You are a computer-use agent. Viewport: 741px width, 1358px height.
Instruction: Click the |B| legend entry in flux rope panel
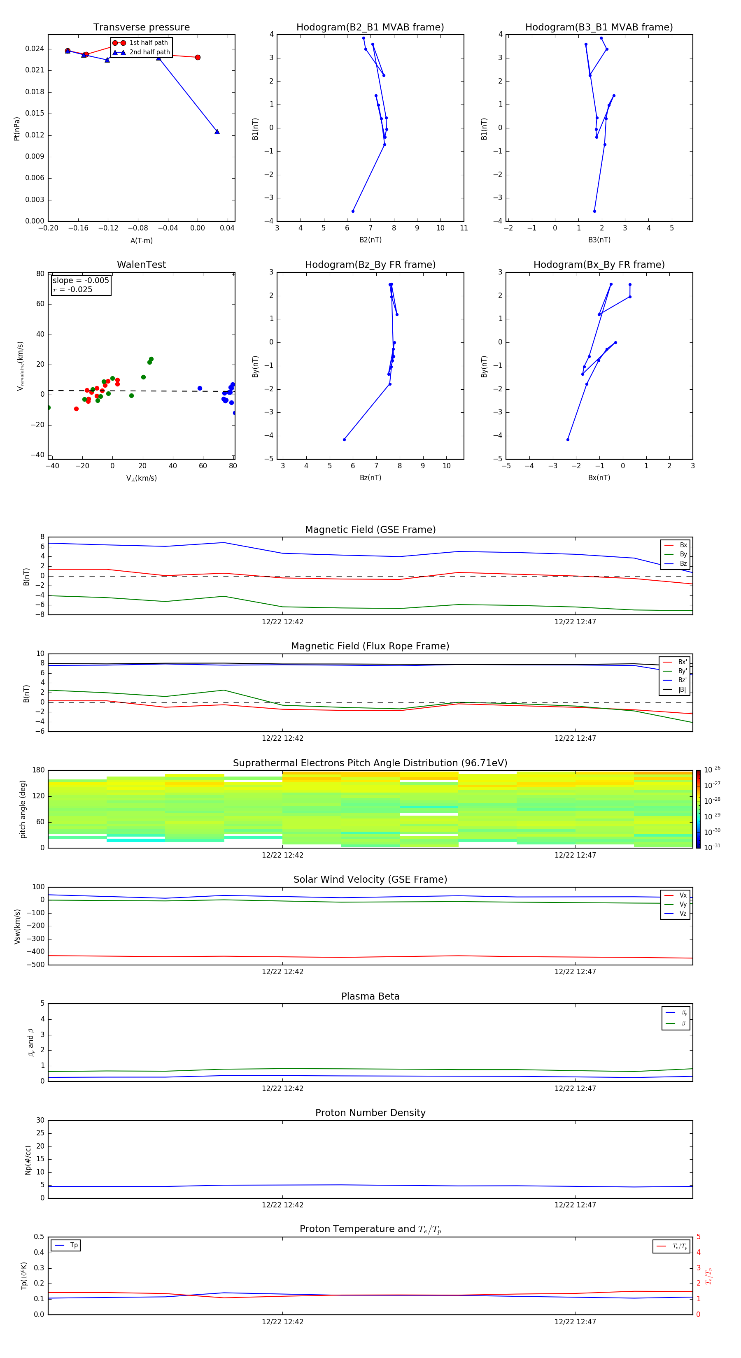pyautogui.click(x=675, y=690)
